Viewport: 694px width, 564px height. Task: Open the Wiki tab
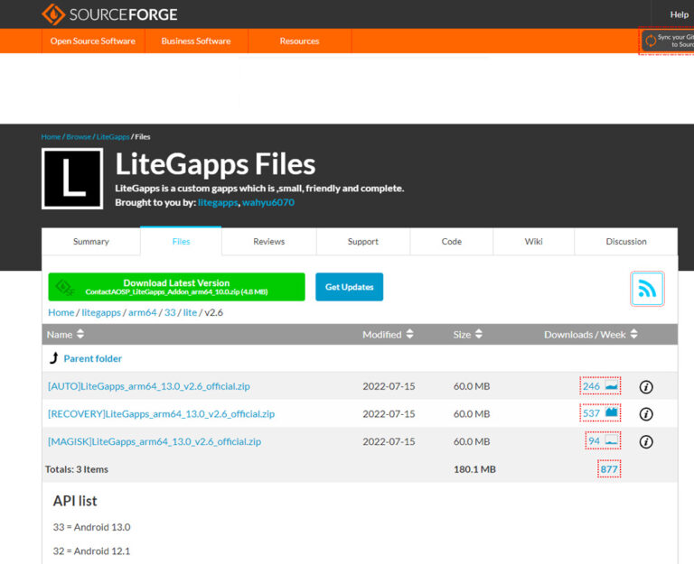pos(534,242)
